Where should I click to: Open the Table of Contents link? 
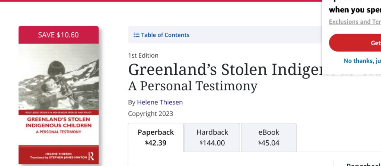coord(165,35)
